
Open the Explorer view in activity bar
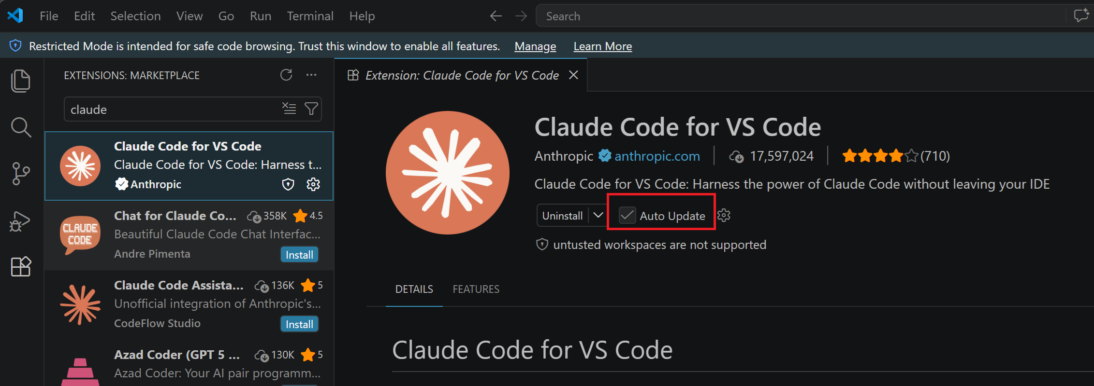point(21,81)
